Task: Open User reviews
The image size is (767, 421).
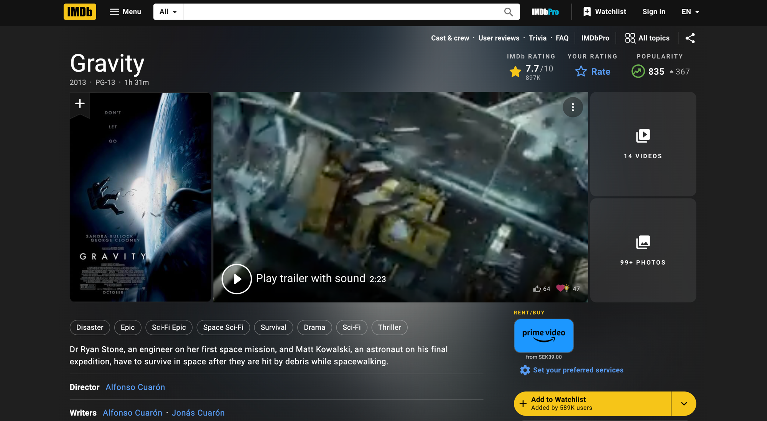Action: click(499, 38)
